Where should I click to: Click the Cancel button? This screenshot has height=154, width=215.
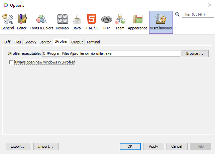[177, 146]
